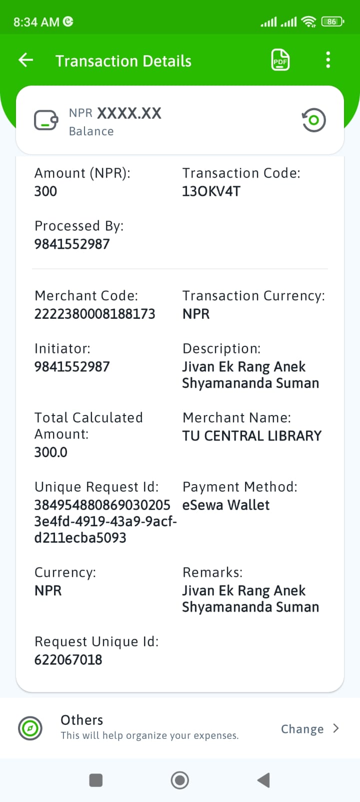Show the hidden wallet balance
The height and width of the screenshot is (802, 360).
pos(314,120)
